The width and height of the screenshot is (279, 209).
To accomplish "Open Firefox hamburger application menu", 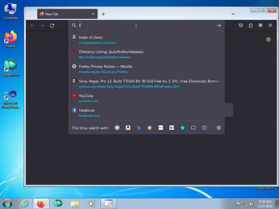I will [270, 25].
